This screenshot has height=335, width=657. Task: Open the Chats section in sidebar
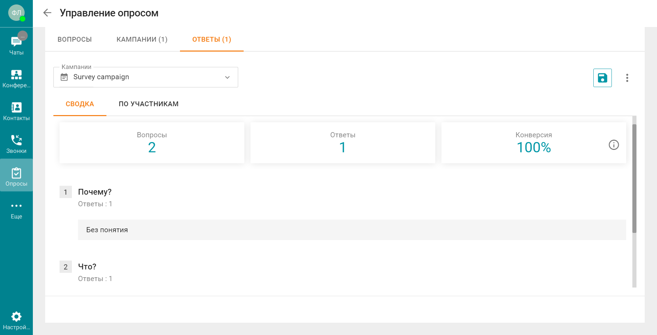tap(16, 44)
